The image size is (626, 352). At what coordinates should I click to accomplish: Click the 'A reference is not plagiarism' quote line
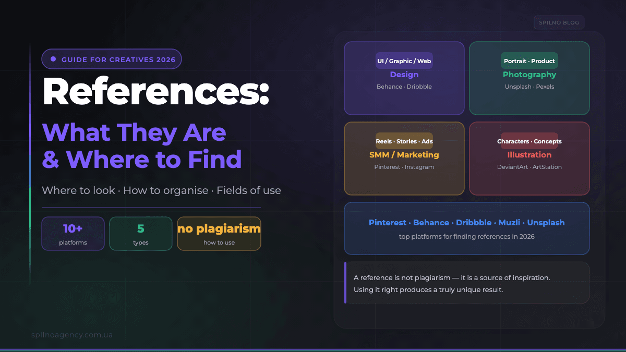click(452, 277)
